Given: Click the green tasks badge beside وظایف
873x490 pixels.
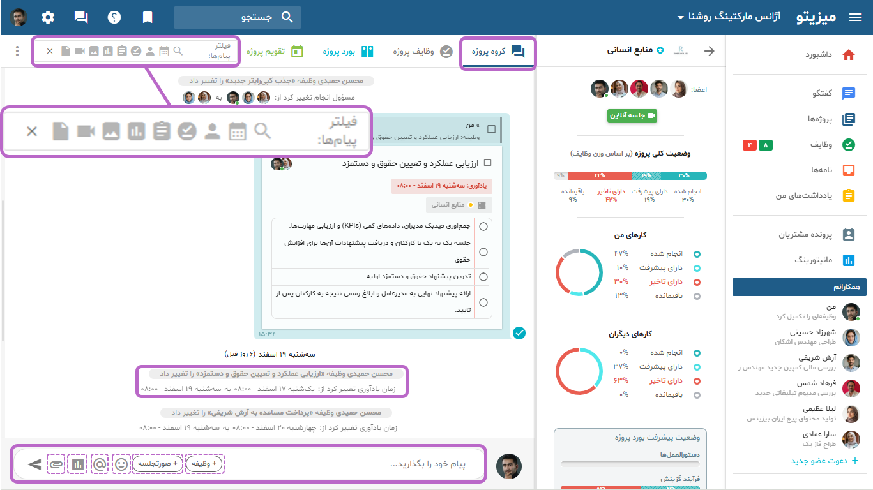Looking at the screenshot, I should pos(765,145).
